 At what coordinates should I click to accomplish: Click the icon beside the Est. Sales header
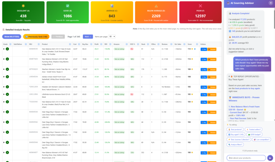(184, 44)
